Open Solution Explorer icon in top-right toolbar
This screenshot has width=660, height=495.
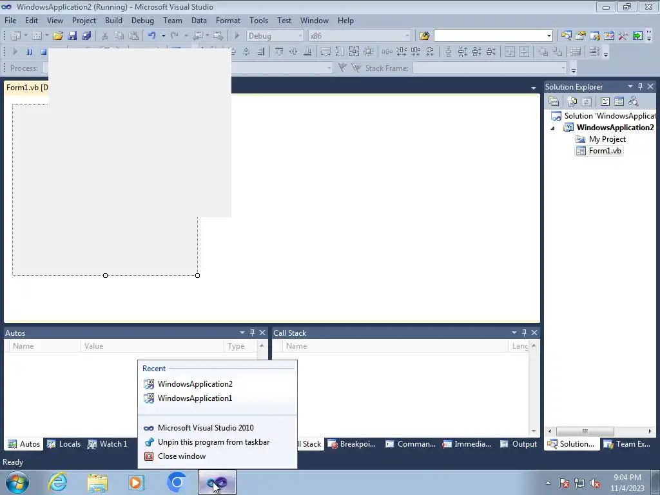[566, 36]
